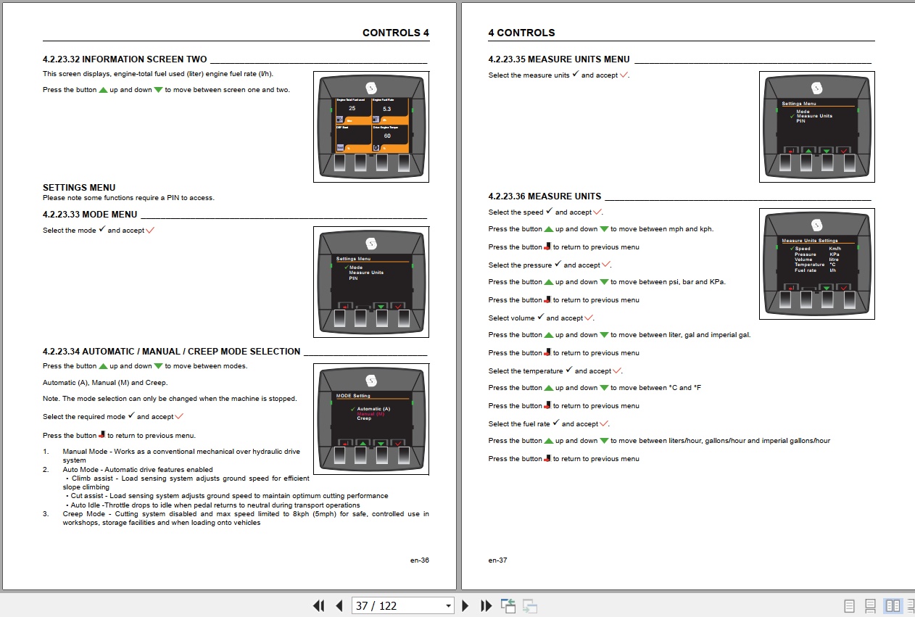Click the 'Speed Km/h' row in Measure Units Settings
The height and width of the screenshot is (617, 915).
[x=817, y=249]
